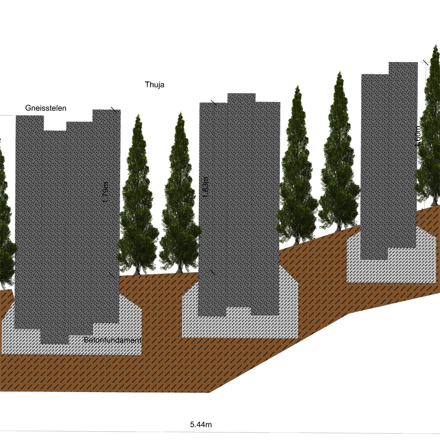This screenshot has height=440, width=440.
Task: Select the Thuja tree just right of middle stele
Action: coord(297,176)
